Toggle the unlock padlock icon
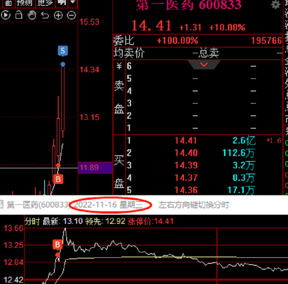This screenshot has height=284, width=288. [x=19, y=15]
